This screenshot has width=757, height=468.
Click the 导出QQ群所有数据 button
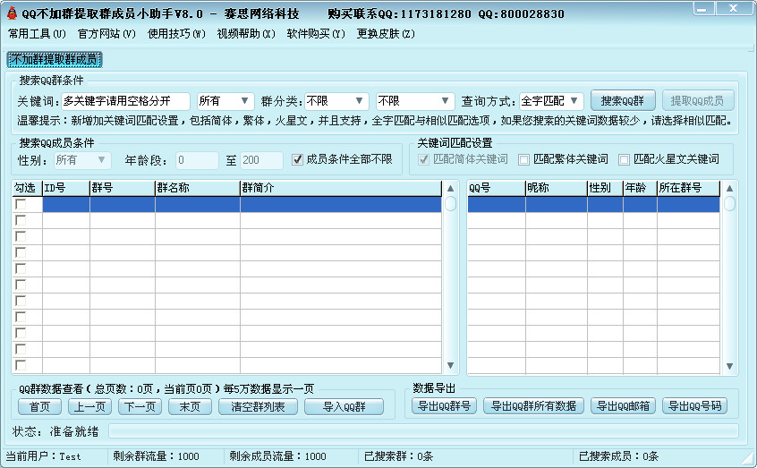click(x=533, y=405)
